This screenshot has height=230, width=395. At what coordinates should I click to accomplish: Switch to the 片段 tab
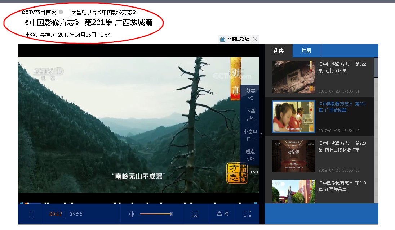pyautogui.click(x=307, y=51)
